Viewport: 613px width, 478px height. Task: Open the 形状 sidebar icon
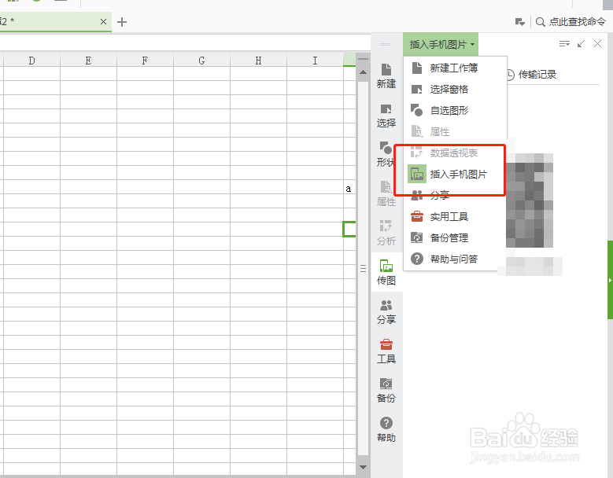pos(386,154)
